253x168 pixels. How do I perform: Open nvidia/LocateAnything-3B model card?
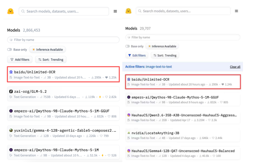183,135
